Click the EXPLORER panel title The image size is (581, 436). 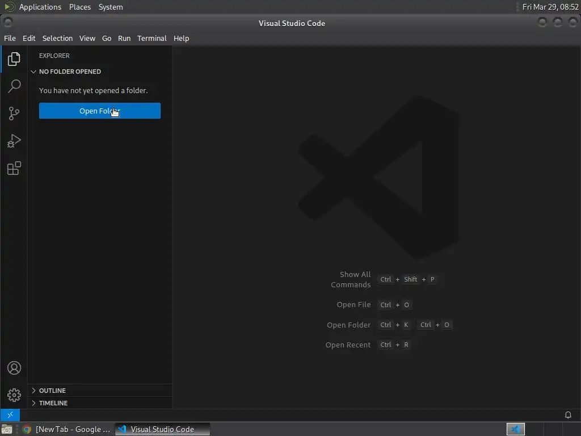tap(54, 56)
